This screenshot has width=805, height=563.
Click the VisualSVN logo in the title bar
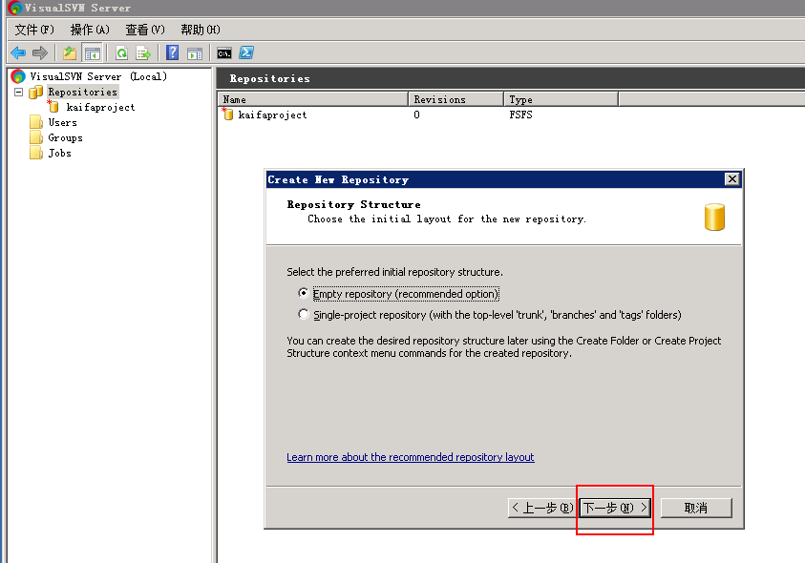click(15, 8)
